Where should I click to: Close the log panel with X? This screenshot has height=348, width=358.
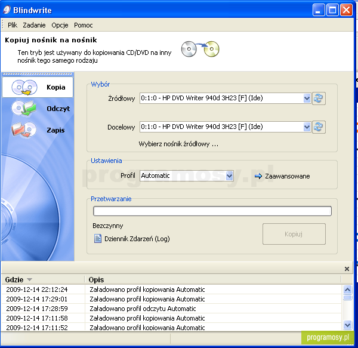[x=347, y=269]
